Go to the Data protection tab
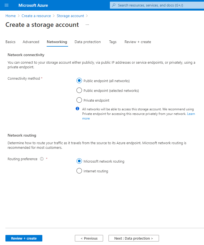The image size is (204, 245). pos(88,42)
